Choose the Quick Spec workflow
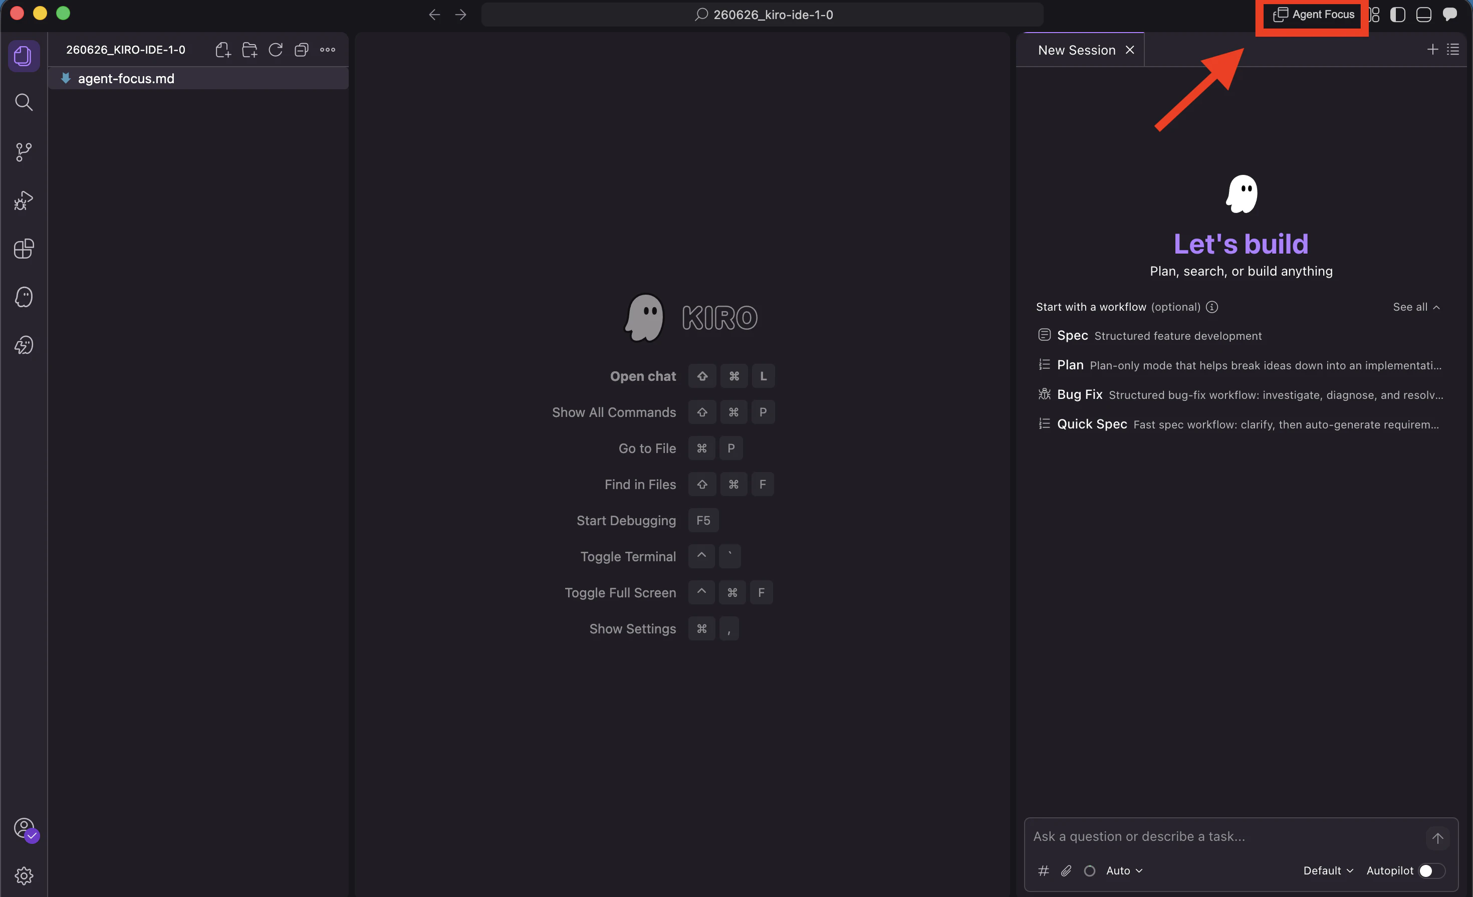This screenshot has height=897, width=1473. 1241,424
